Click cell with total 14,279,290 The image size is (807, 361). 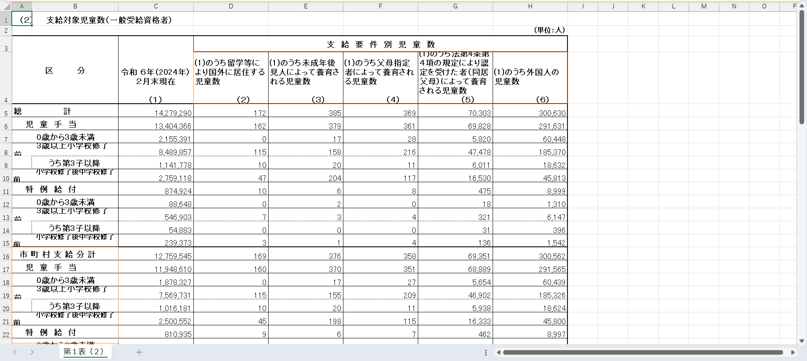156,112
